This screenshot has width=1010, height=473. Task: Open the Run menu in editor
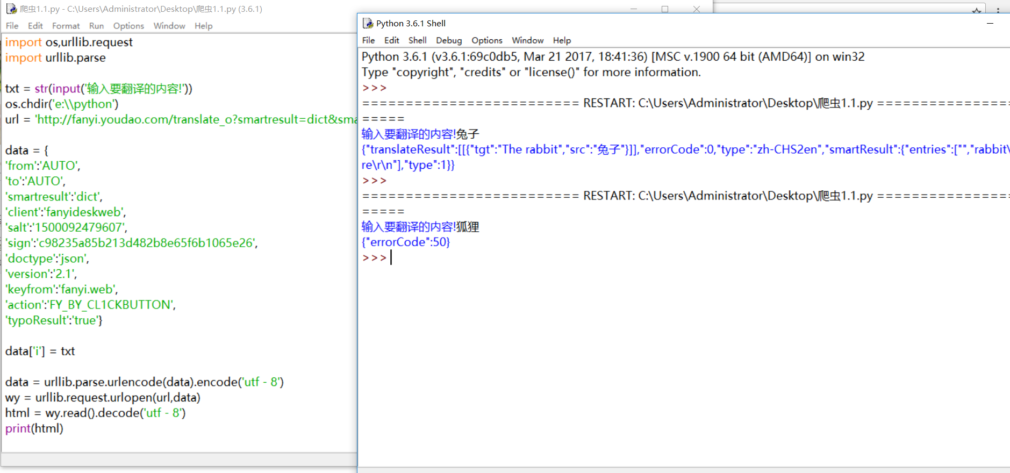coord(96,26)
